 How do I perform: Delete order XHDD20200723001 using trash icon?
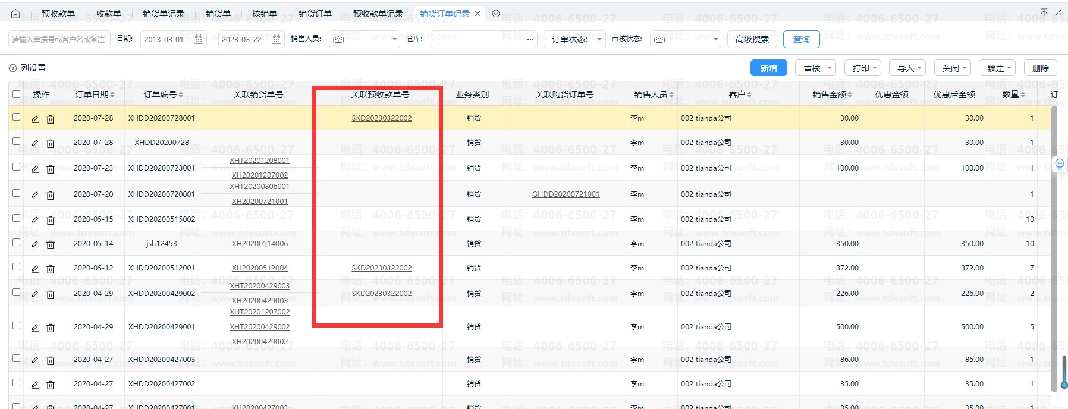(x=51, y=169)
